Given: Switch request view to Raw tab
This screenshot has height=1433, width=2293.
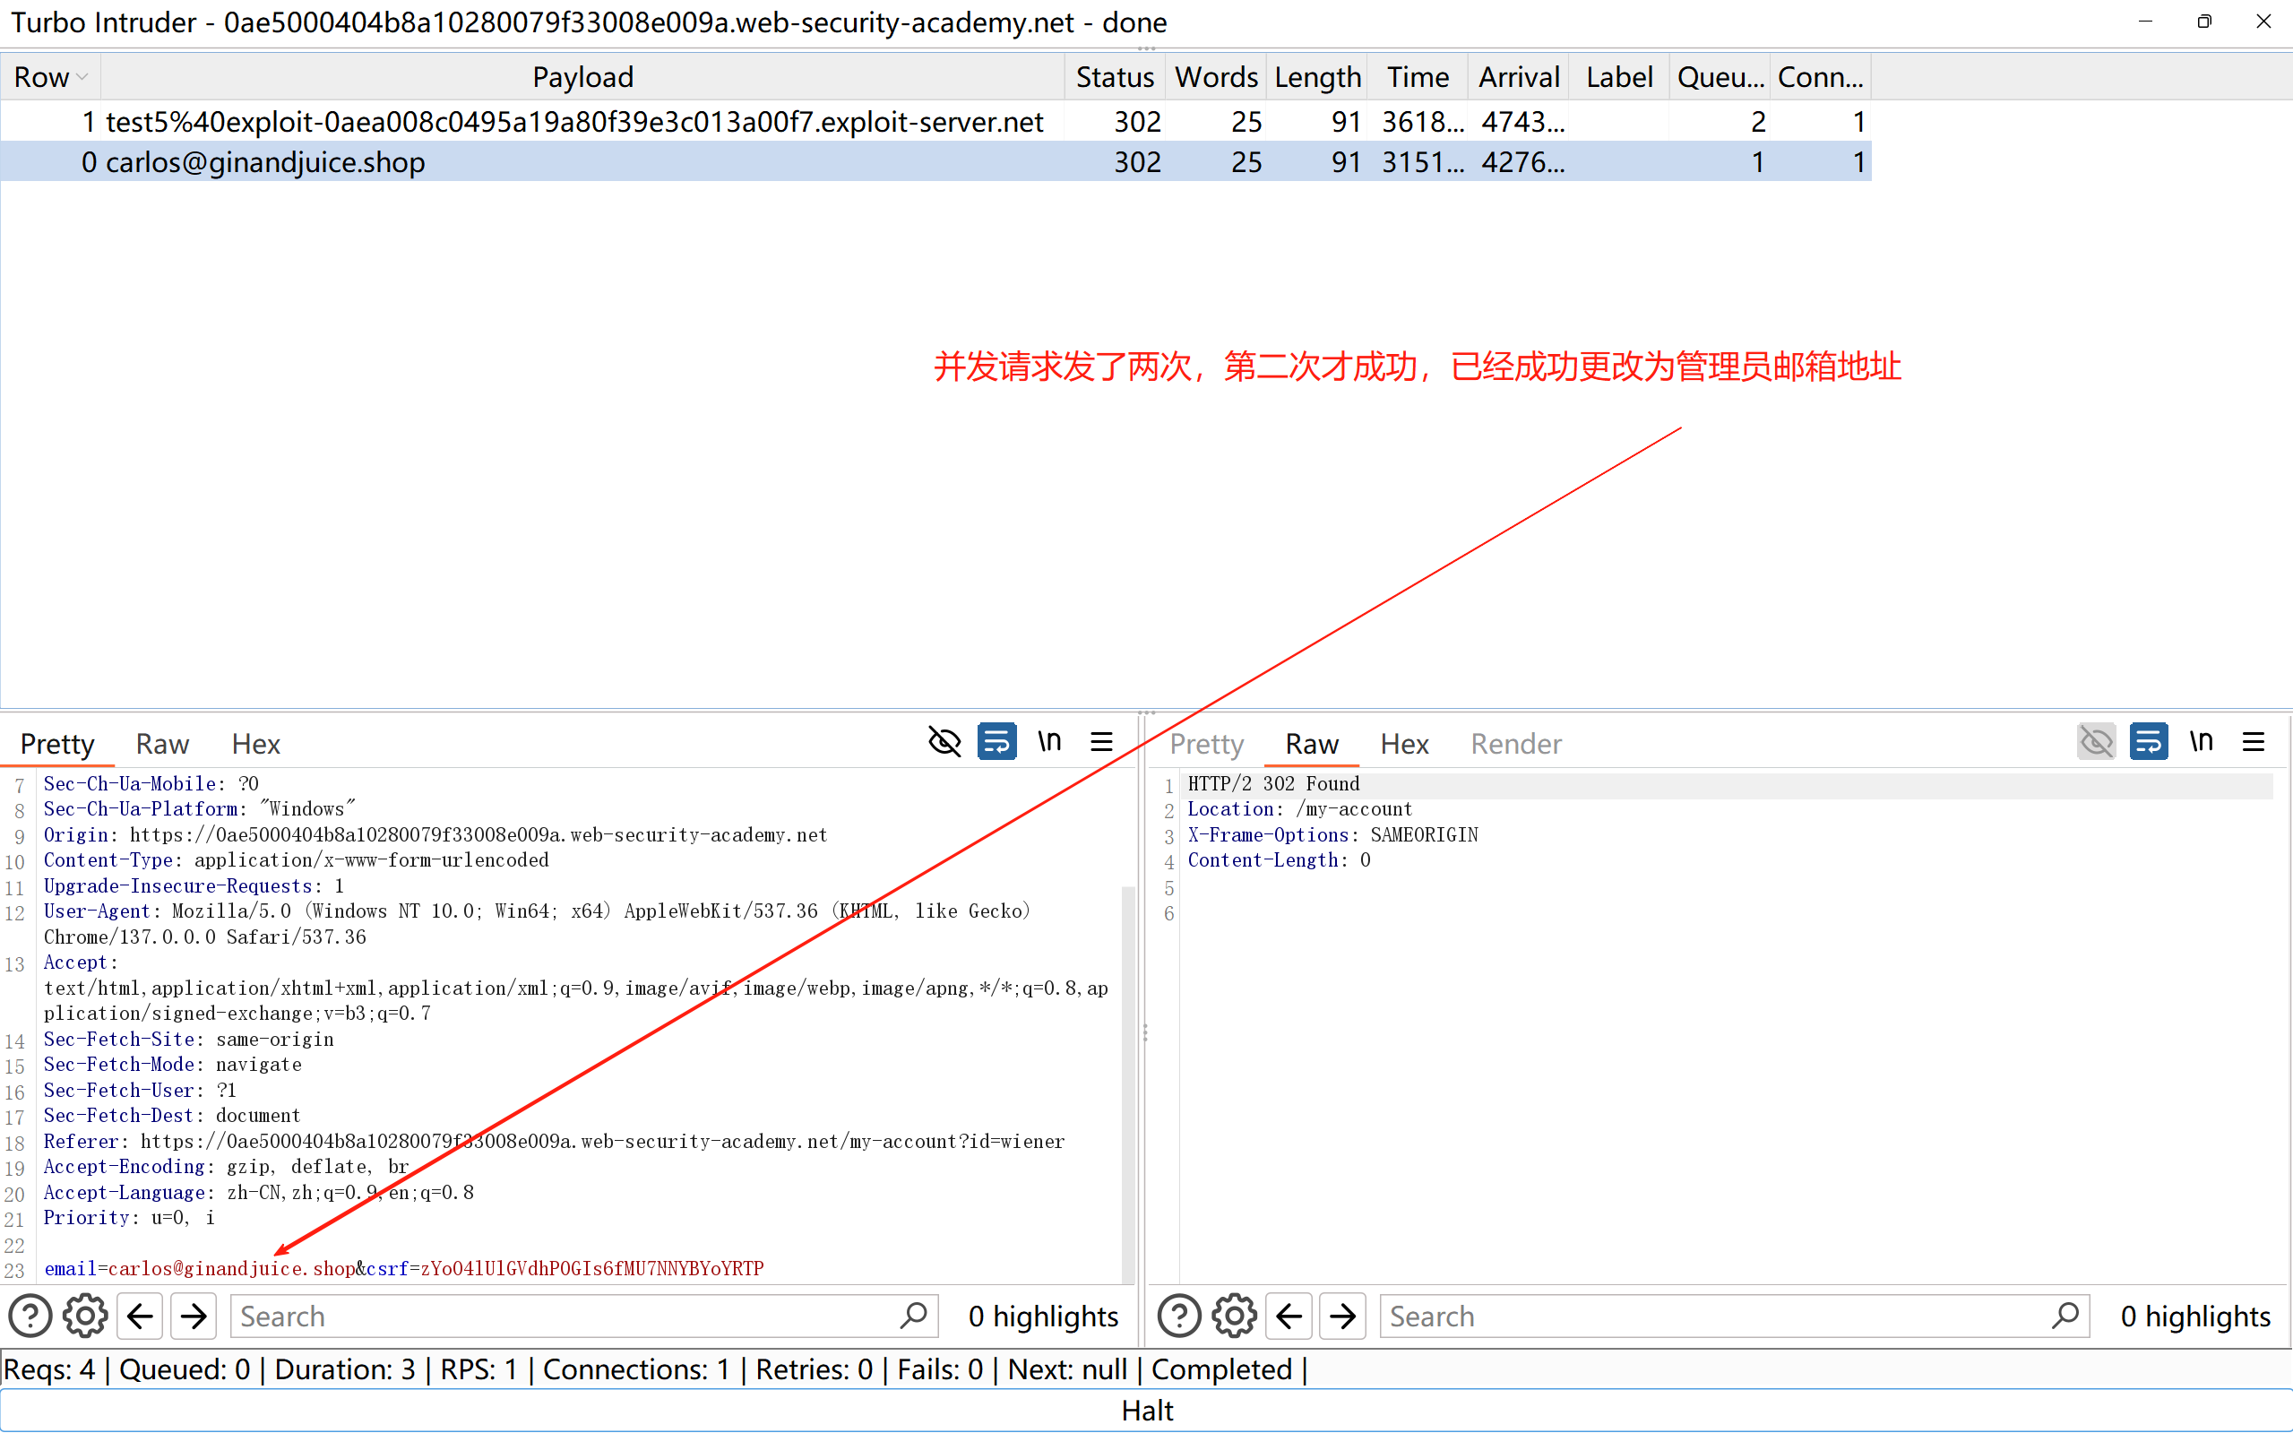Looking at the screenshot, I should [x=162, y=744].
